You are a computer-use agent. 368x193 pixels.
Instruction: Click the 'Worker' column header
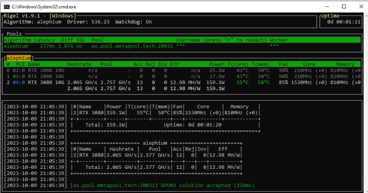tap(278, 40)
